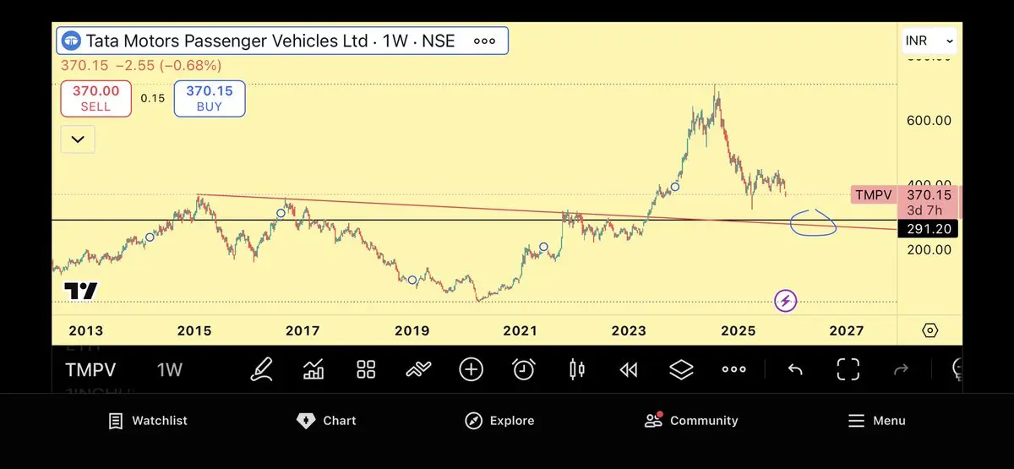1014x469 pixels.
Task: Open symbol search via TMPV in toolbar
Action: click(x=90, y=369)
